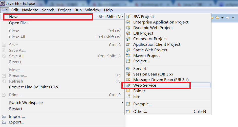Image resolution: width=238 pixels, height=127 pixels.
Task: Open the Run menu
Action: tap(78, 10)
